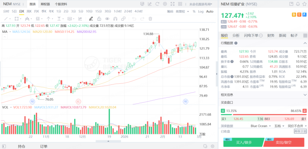
Task: Open 未命名图表布局 layout dropdown
Action: 201,4
